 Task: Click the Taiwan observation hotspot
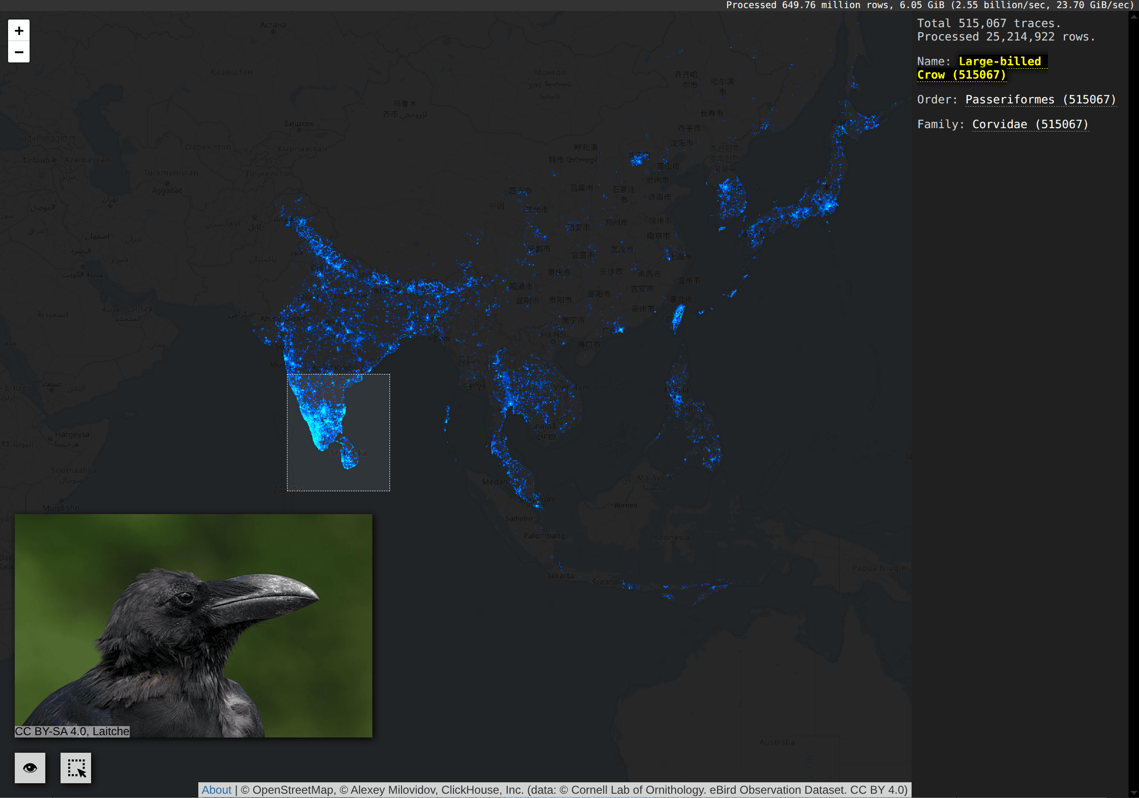point(677,316)
